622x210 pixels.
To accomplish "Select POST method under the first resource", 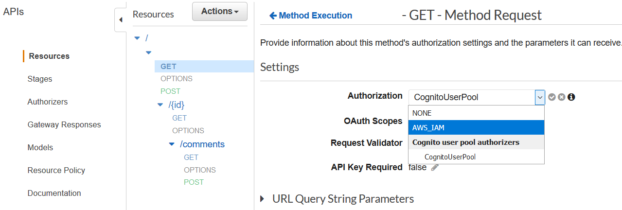I will [170, 91].
